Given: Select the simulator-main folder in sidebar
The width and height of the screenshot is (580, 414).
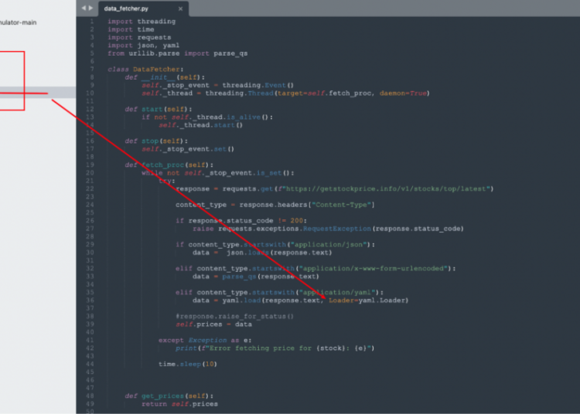Looking at the screenshot, I should [19, 22].
